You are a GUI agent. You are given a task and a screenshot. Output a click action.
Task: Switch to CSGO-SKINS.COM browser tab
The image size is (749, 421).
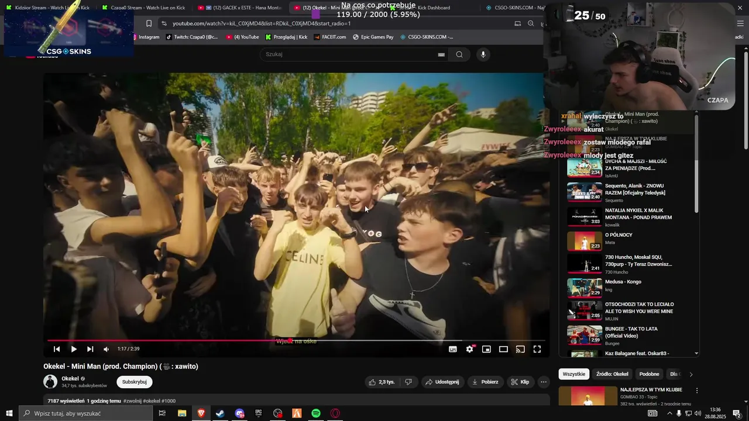click(x=515, y=8)
